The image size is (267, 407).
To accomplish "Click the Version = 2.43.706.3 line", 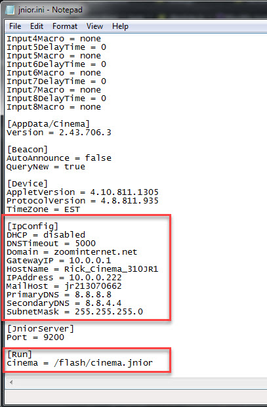I will click(59, 133).
